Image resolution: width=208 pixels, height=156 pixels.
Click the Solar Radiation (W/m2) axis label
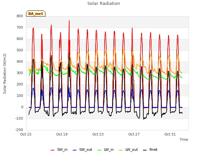[x=5, y=74]
